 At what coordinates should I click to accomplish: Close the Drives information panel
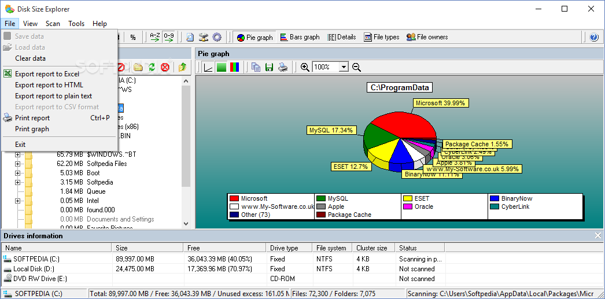[598, 235]
